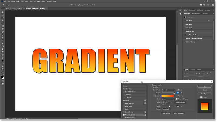
Task: Select the Rectangular Marquee tool
Action: coord(3,15)
